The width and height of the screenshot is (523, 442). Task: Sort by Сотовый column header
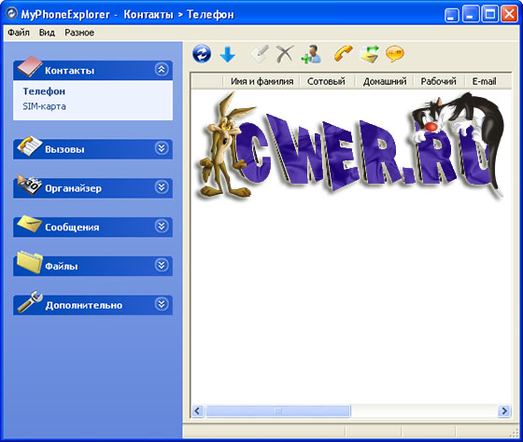click(327, 81)
